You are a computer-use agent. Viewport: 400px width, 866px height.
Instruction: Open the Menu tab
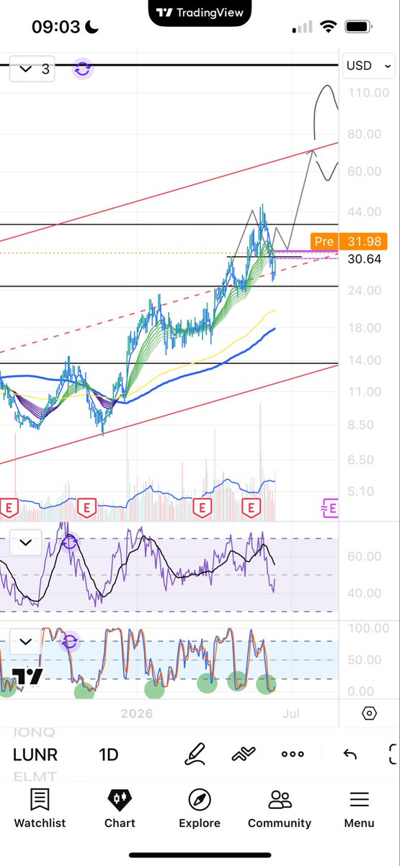coord(359,808)
